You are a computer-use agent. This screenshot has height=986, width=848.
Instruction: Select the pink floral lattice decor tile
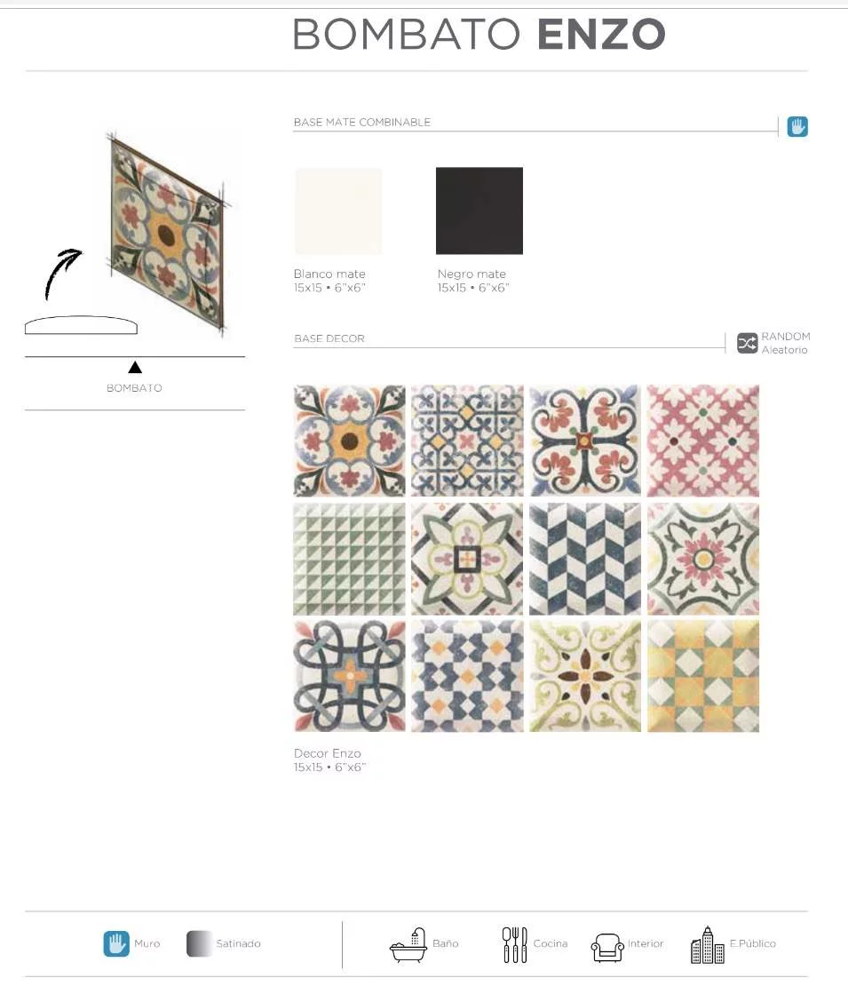pyautogui.click(x=702, y=441)
